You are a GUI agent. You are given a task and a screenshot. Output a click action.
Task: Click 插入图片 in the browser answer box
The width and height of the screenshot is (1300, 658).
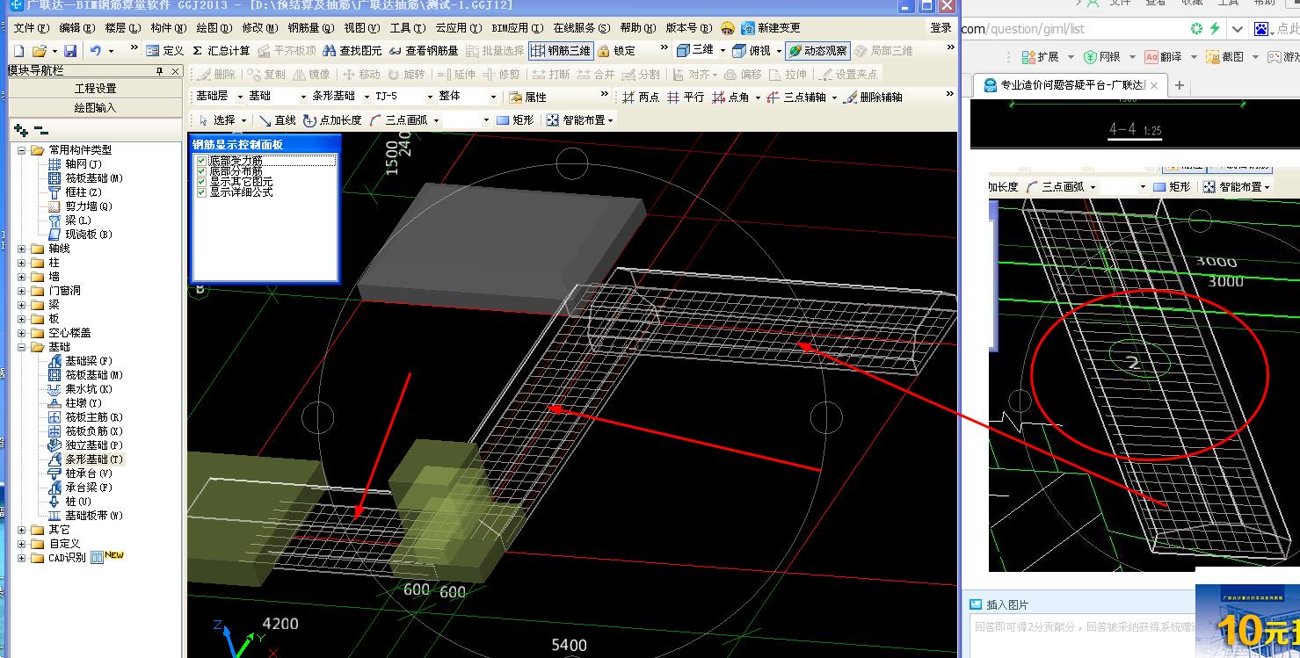click(999, 604)
